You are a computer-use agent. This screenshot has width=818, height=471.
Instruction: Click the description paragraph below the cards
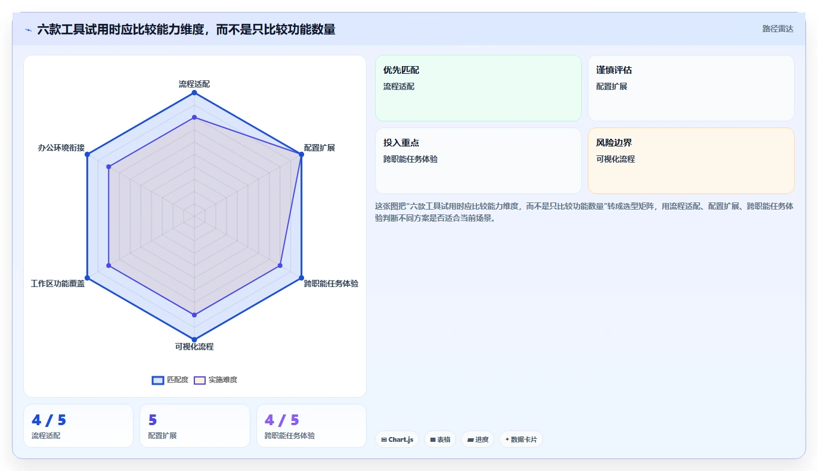click(584, 212)
